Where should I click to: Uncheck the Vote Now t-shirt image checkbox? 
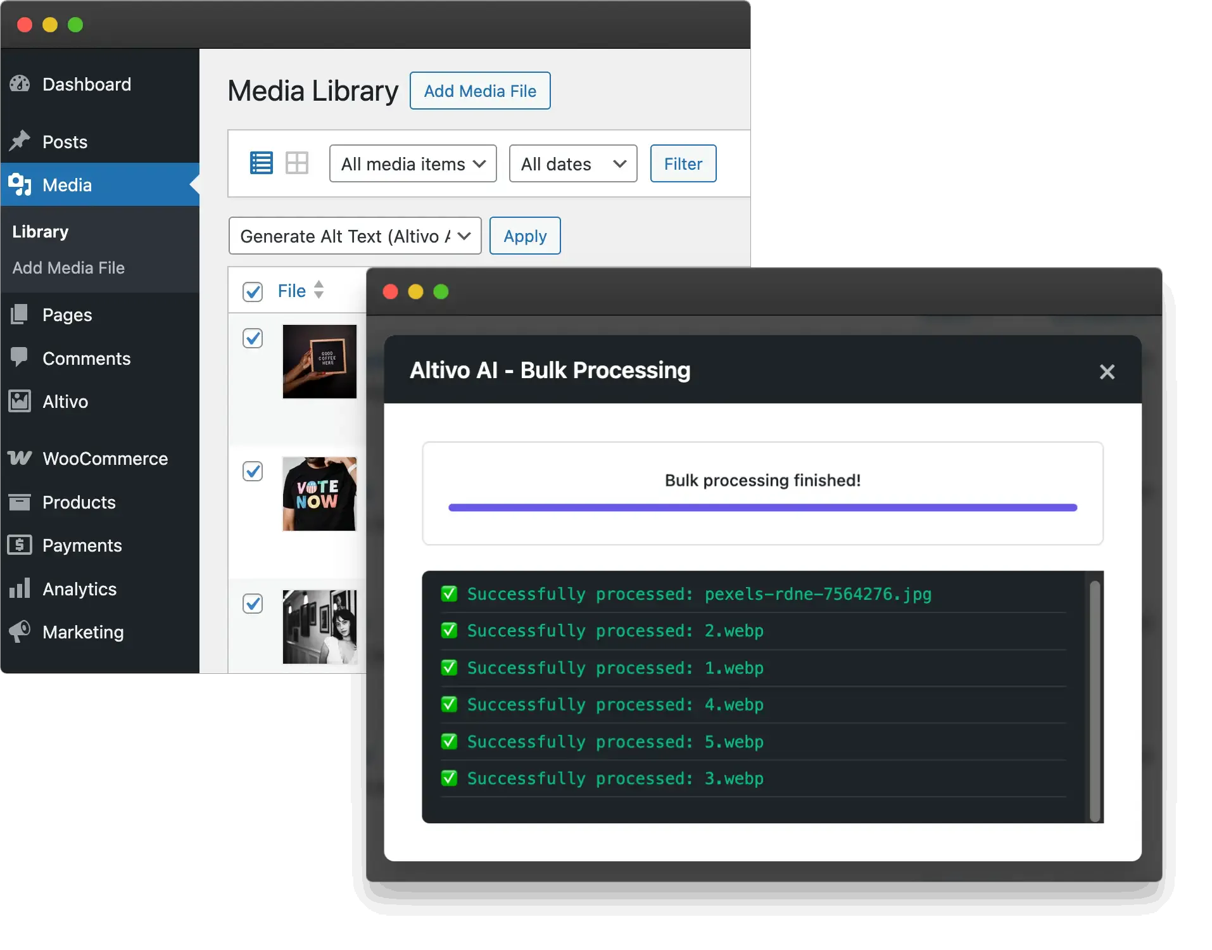pos(253,471)
